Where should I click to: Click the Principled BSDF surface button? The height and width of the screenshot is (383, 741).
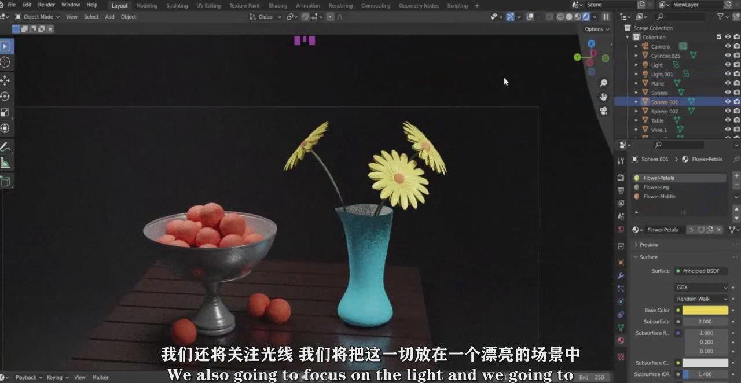[x=700, y=271]
